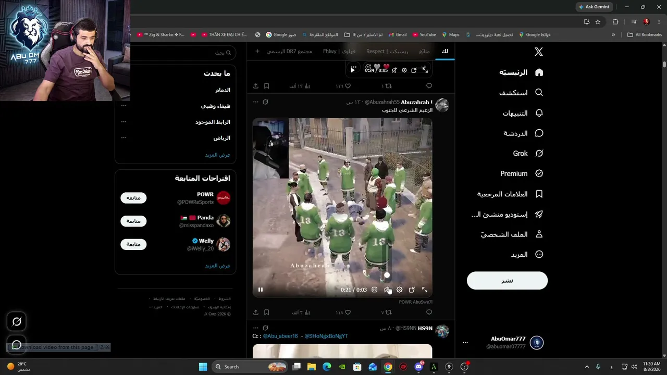Toggle CC captions on Abuzahrah video
667x375 pixels.
374,290
